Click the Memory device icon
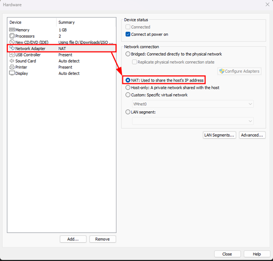273x261 pixels. coord(12,30)
